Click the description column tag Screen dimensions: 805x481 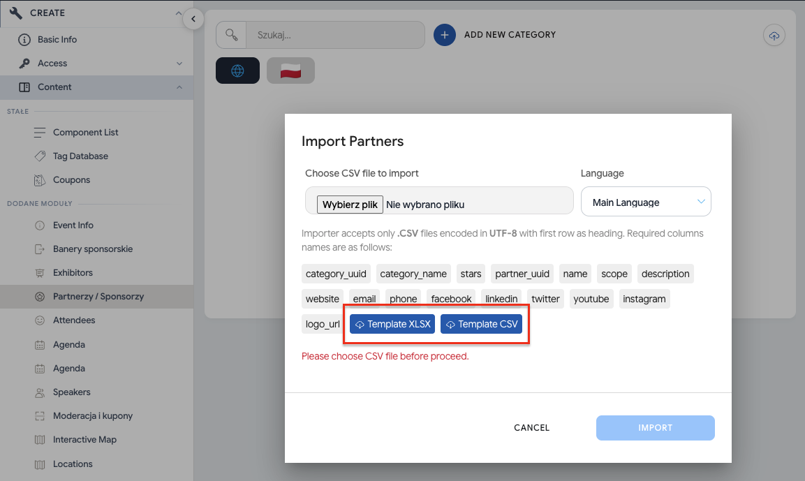point(665,274)
